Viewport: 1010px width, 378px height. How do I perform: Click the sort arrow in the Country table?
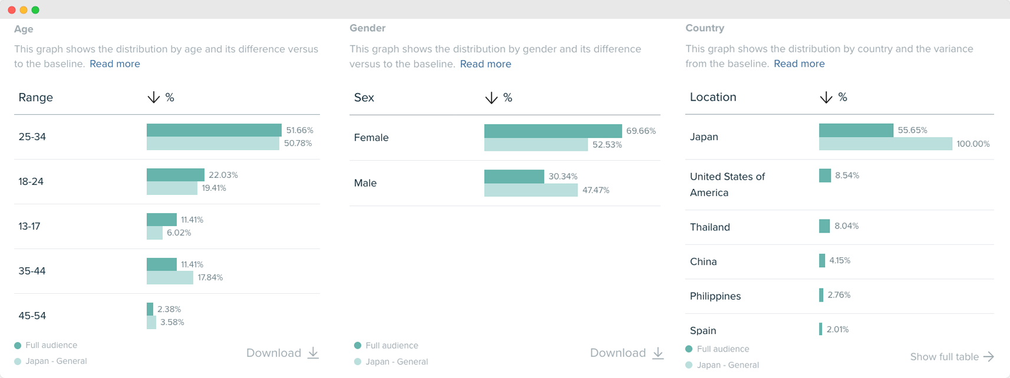click(826, 98)
